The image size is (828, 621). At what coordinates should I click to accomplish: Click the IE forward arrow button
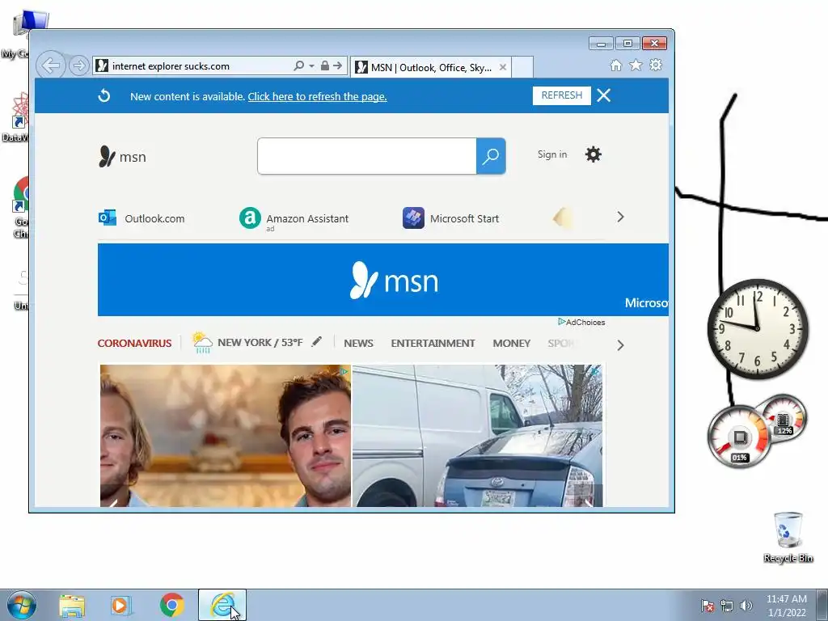tap(78, 65)
